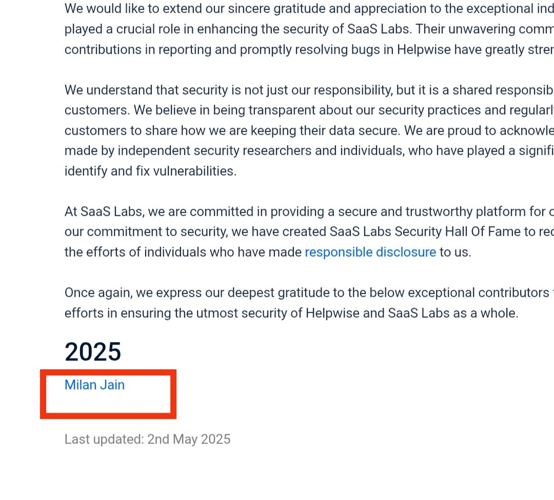Click the sentence starting "Once again, we express"
The image size is (554, 500).
(x=309, y=293)
